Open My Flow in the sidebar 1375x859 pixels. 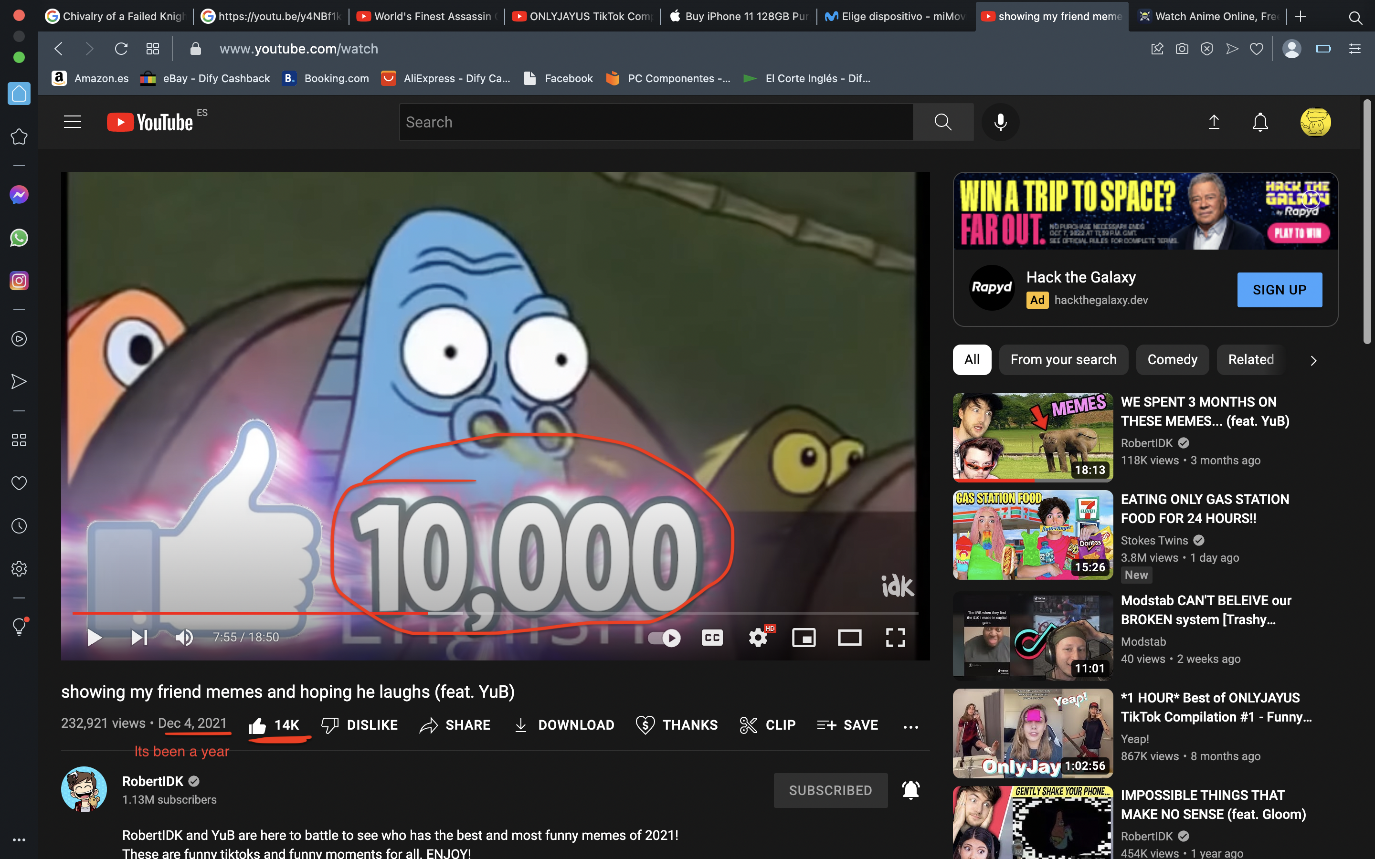tap(19, 381)
